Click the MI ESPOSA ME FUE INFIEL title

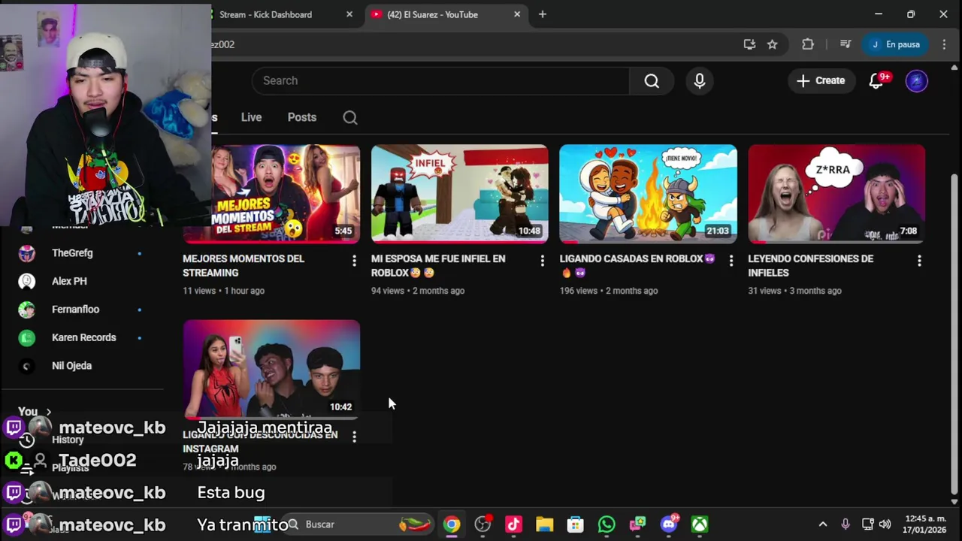pos(438,266)
